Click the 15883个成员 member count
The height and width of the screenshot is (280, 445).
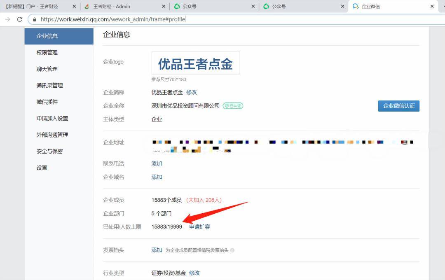click(x=166, y=200)
